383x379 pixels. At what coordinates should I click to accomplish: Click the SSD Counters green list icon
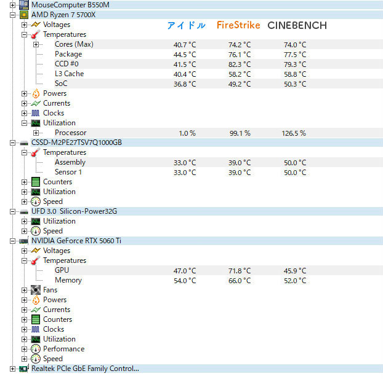(x=36, y=182)
